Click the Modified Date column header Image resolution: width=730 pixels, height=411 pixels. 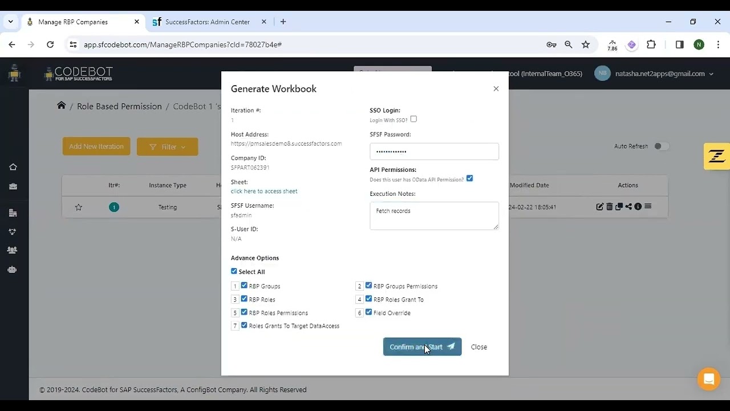(x=529, y=185)
